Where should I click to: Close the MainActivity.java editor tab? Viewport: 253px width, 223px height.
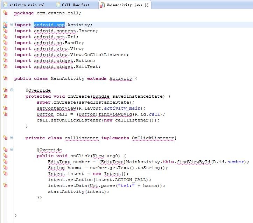147,5
